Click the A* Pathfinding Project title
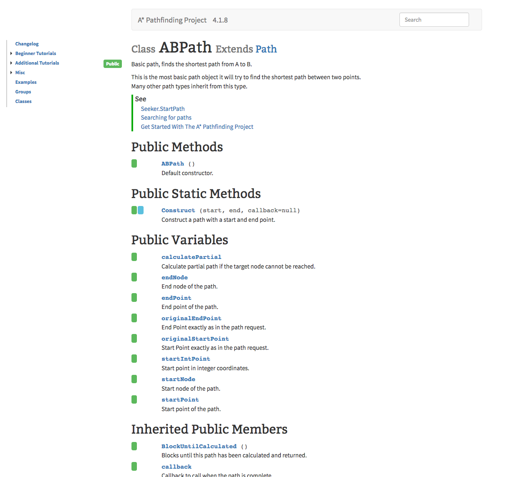 172,20
